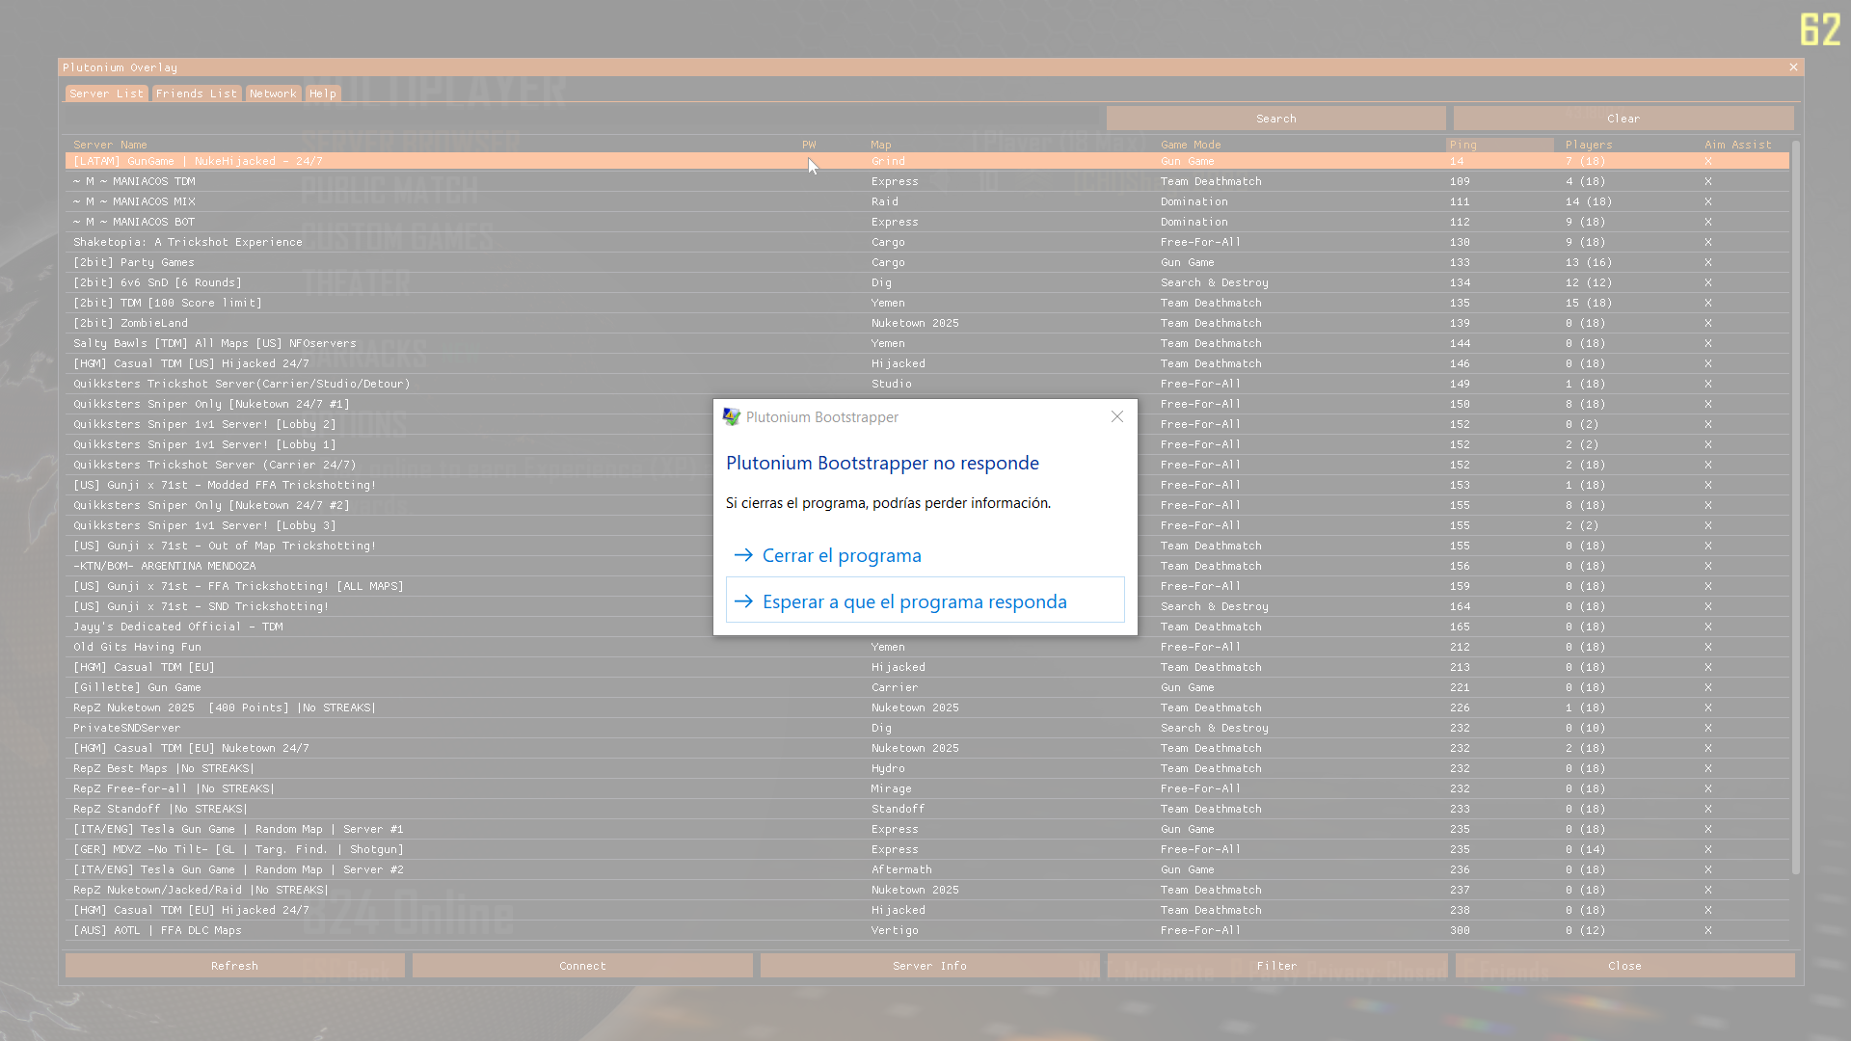The height and width of the screenshot is (1041, 1851).
Task: Open the Network tab
Action: [x=273, y=93]
